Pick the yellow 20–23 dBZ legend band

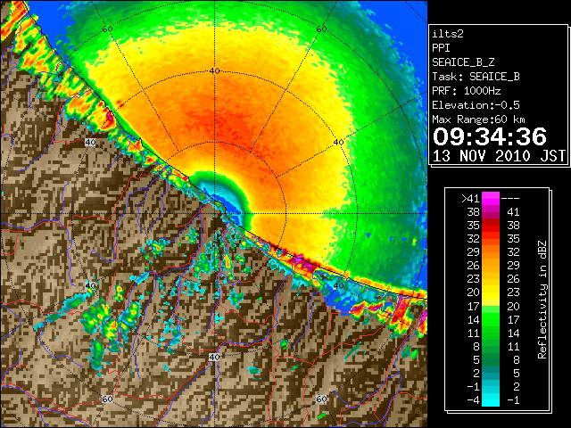click(491, 292)
